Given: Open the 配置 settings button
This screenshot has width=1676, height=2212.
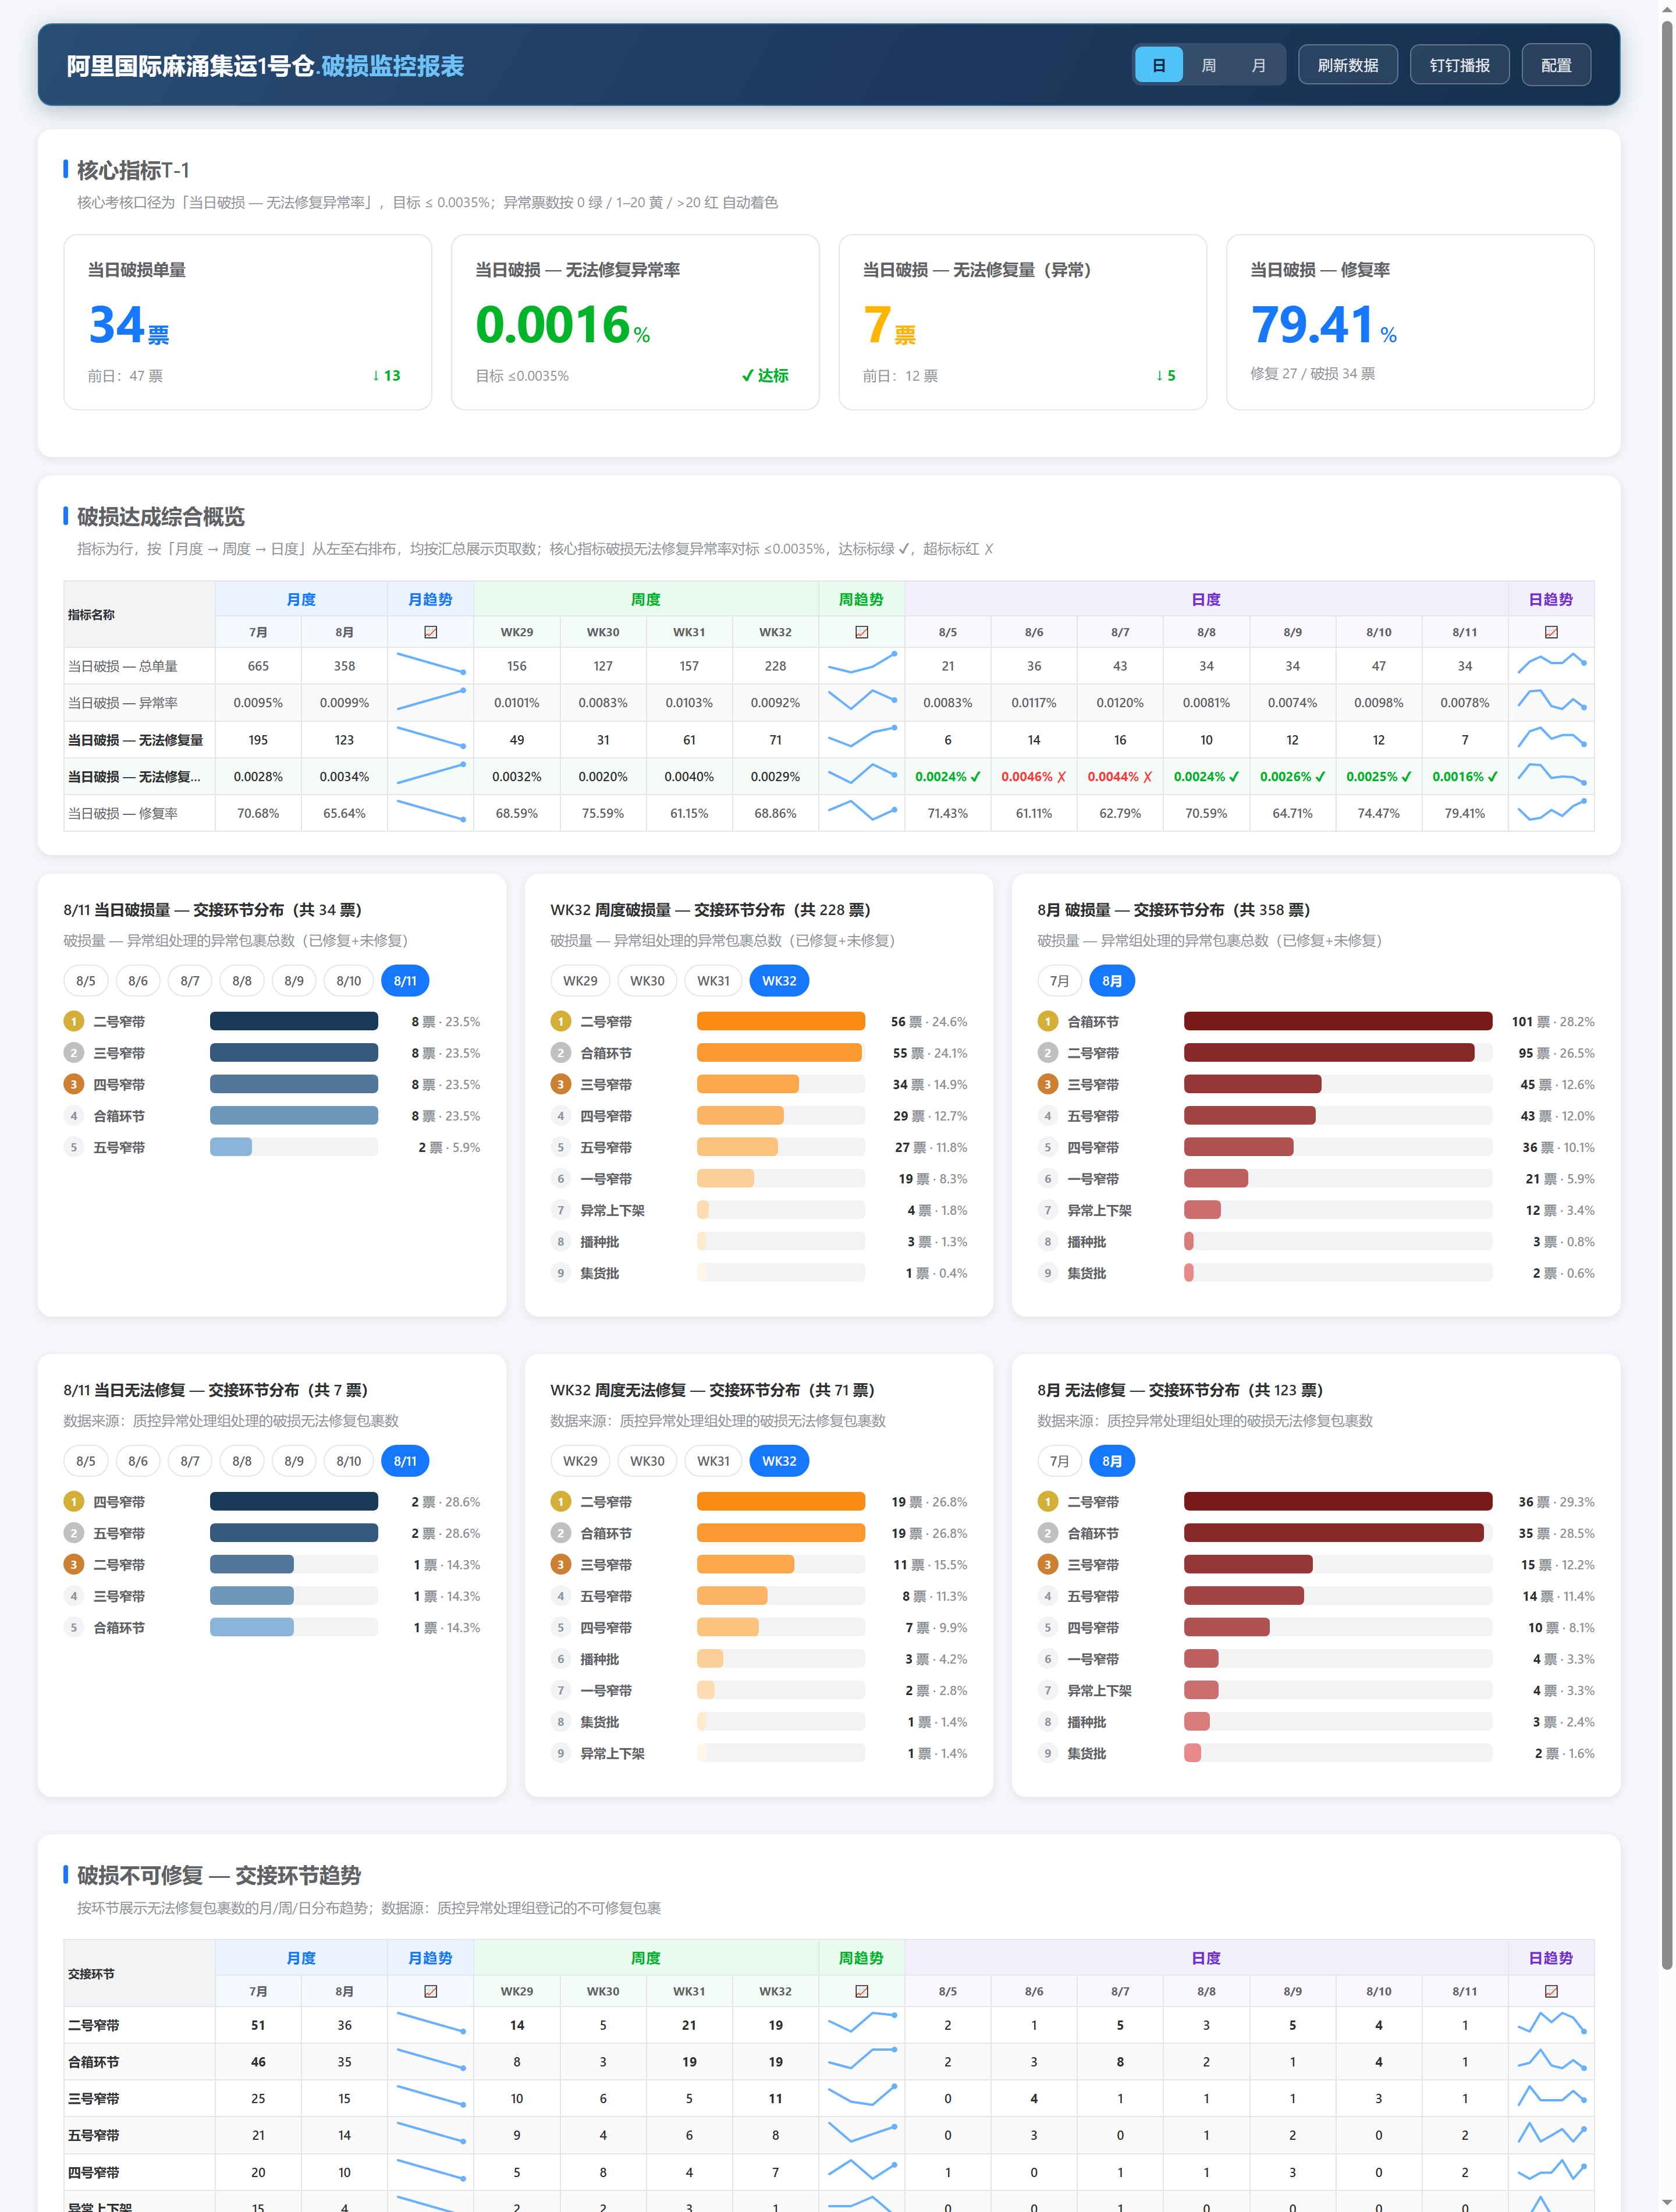Looking at the screenshot, I should [1556, 65].
